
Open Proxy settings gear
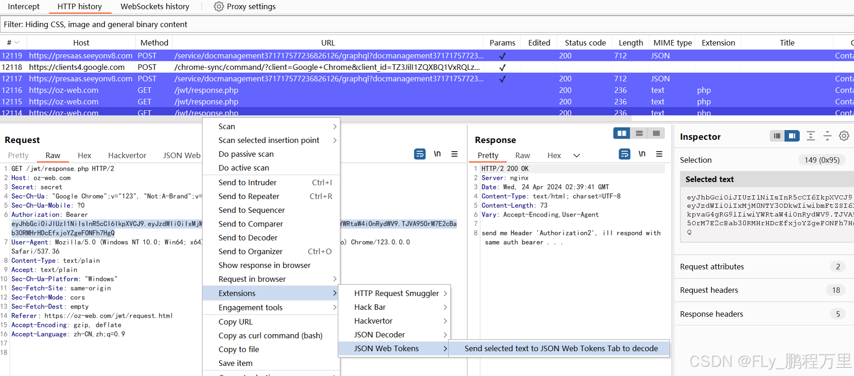tap(219, 6)
